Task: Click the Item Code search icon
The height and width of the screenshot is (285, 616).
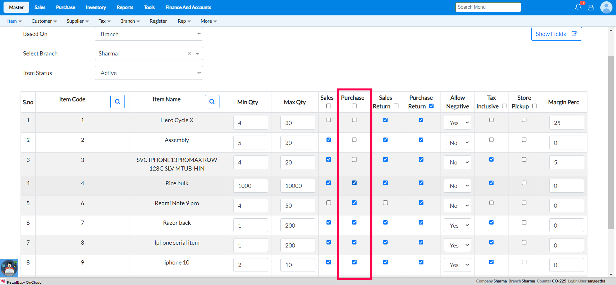Action: (x=117, y=102)
